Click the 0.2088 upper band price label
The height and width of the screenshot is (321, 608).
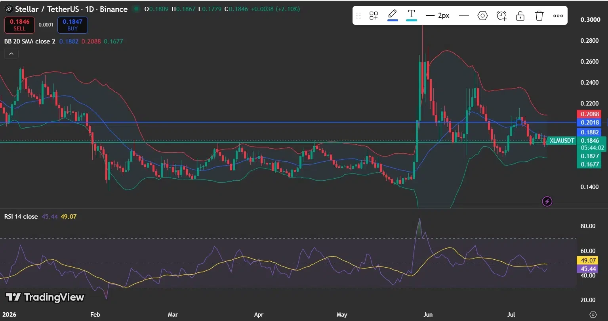(x=590, y=114)
